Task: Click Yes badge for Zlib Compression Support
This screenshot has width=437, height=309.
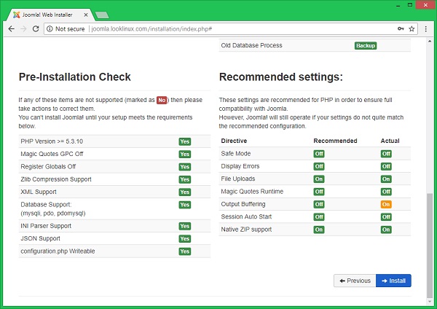Action: coord(185,179)
